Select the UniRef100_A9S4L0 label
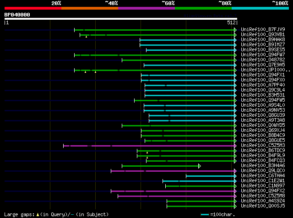The height and width of the screenshot is (218, 293). pos(263,105)
